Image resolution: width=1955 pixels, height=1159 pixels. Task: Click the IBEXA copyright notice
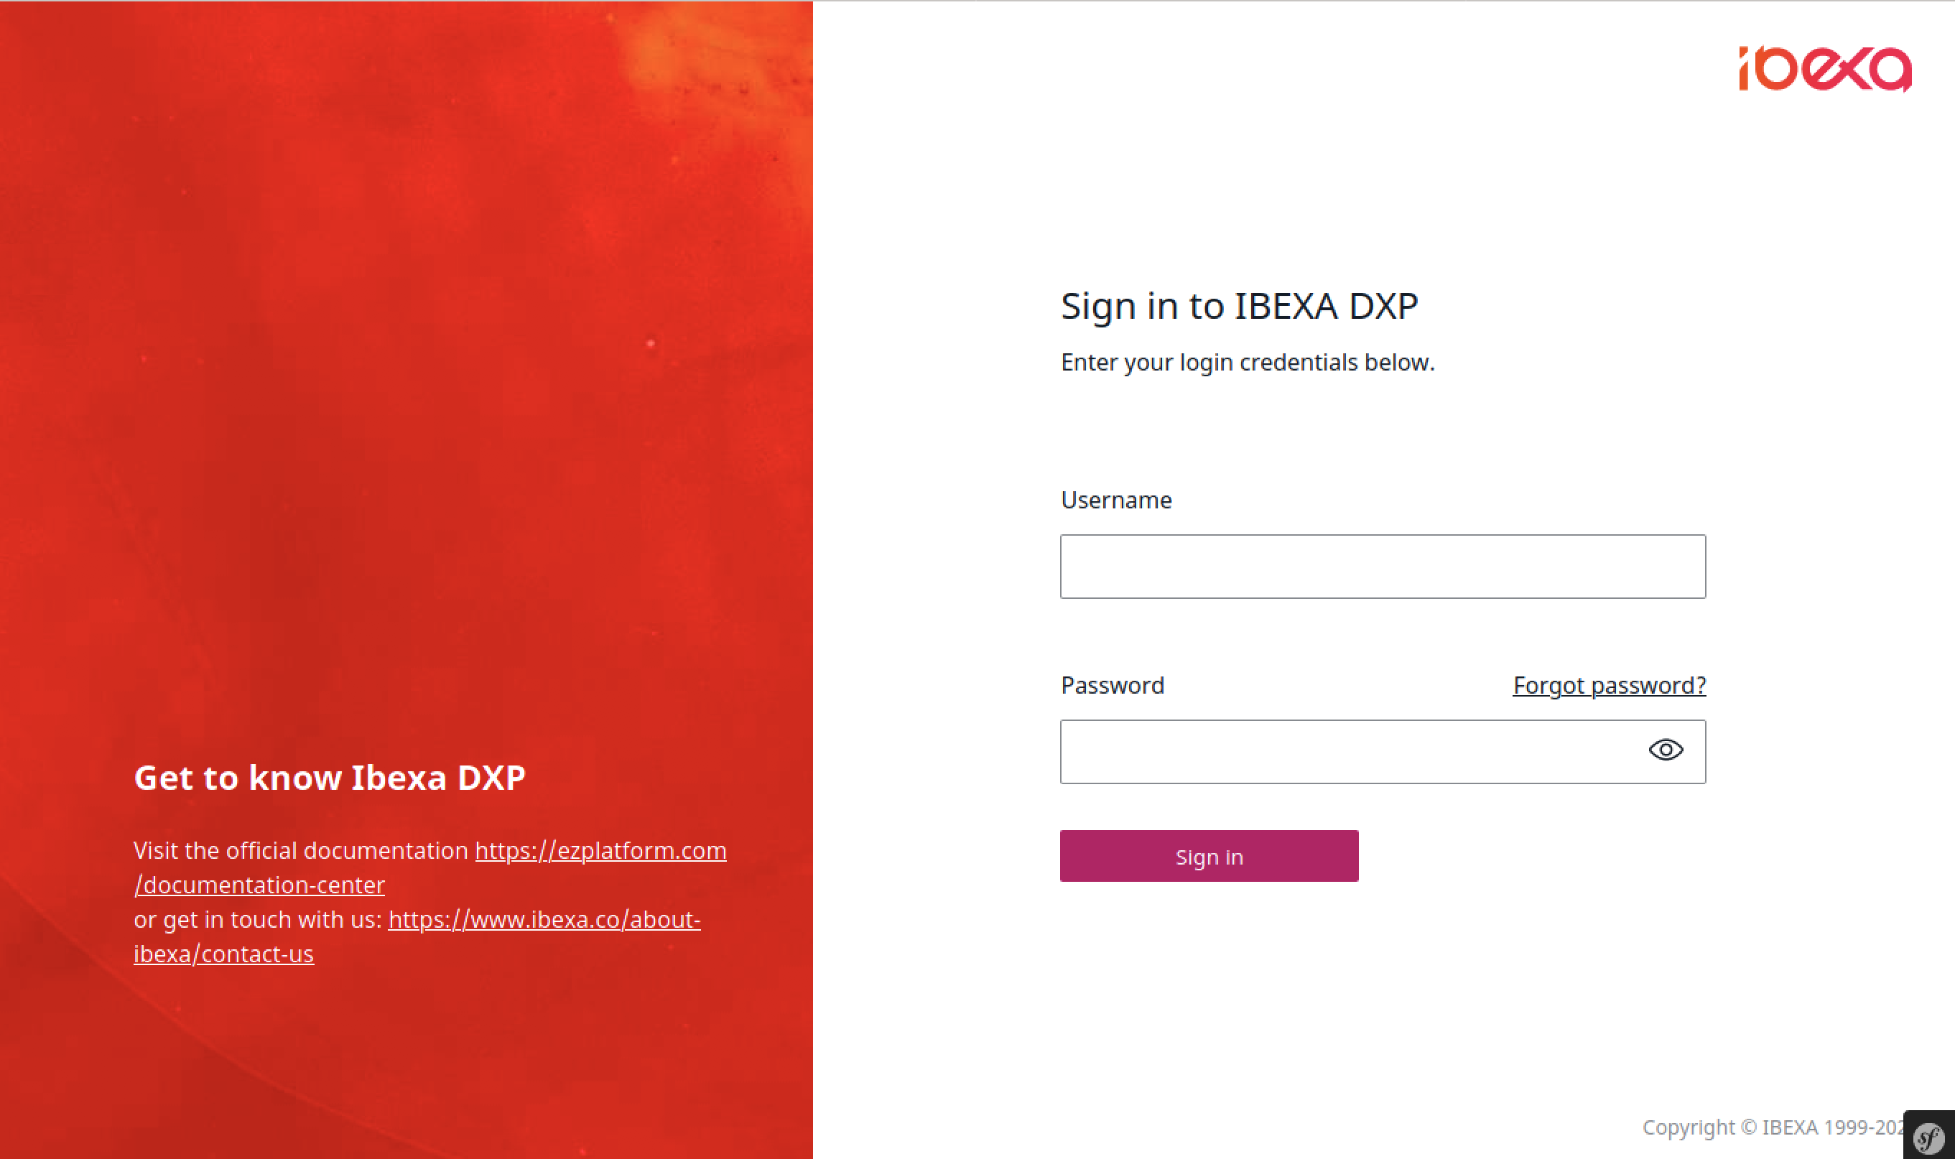(x=1771, y=1127)
